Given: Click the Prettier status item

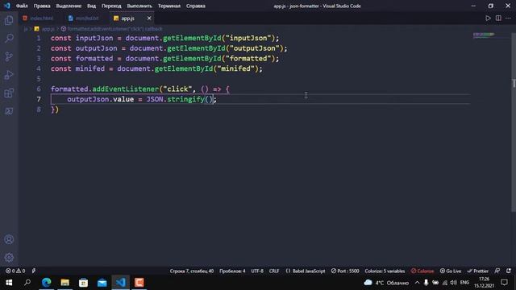Looking at the screenshot, I should click(x=478, y=271).
